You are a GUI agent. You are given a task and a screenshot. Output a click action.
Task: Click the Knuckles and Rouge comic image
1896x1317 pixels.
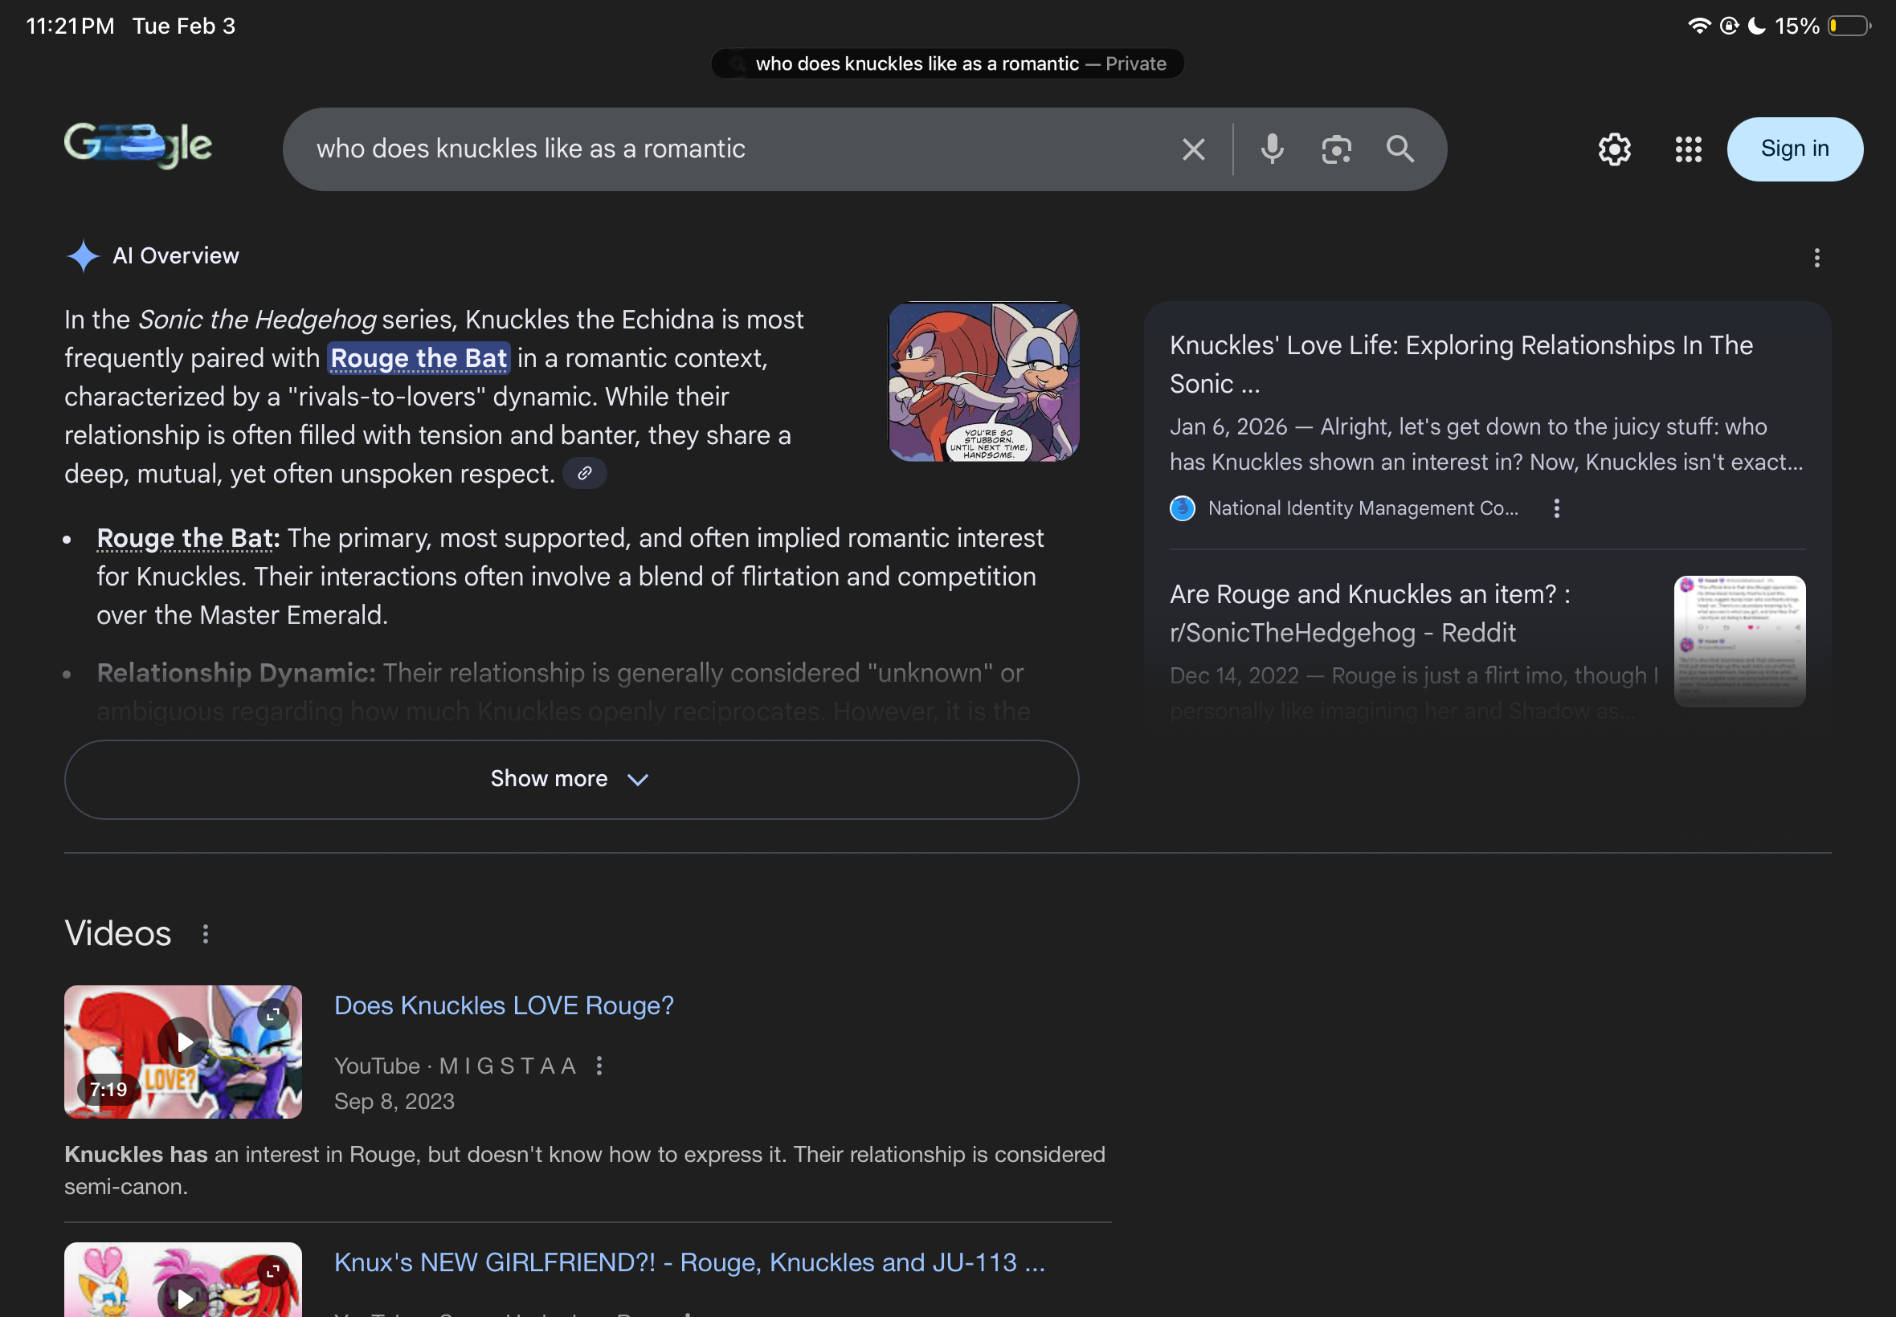pyautogui.click(x=983, y=381)
